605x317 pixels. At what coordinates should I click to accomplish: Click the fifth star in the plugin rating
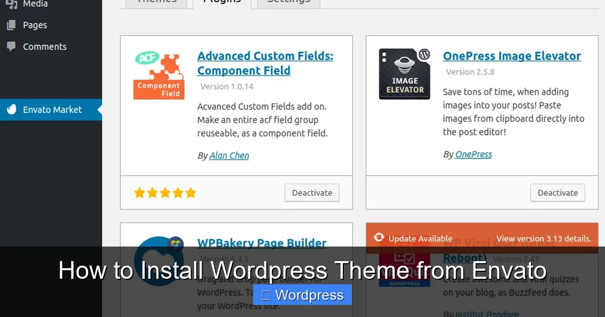tap(191, 192)
